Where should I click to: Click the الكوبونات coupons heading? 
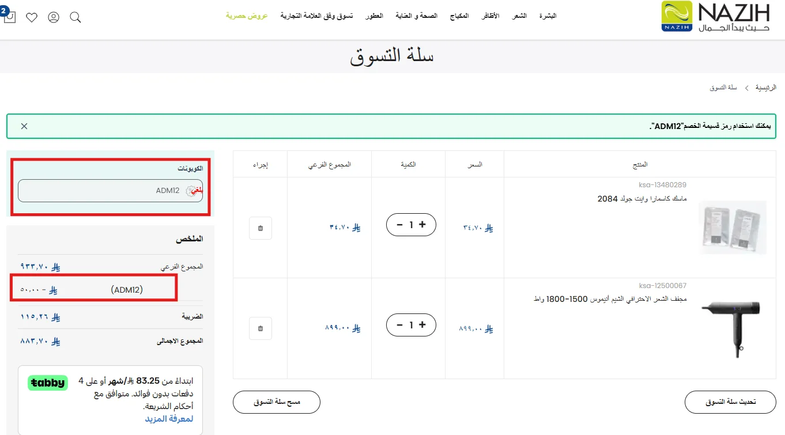pos(190,168)
